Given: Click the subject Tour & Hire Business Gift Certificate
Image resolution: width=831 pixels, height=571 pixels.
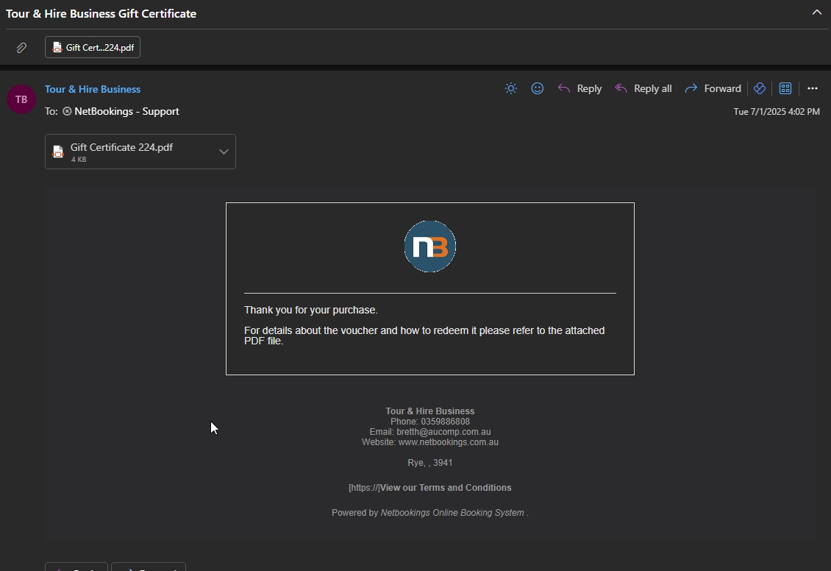Looking at the screenshot, I should tap(101, 14).
